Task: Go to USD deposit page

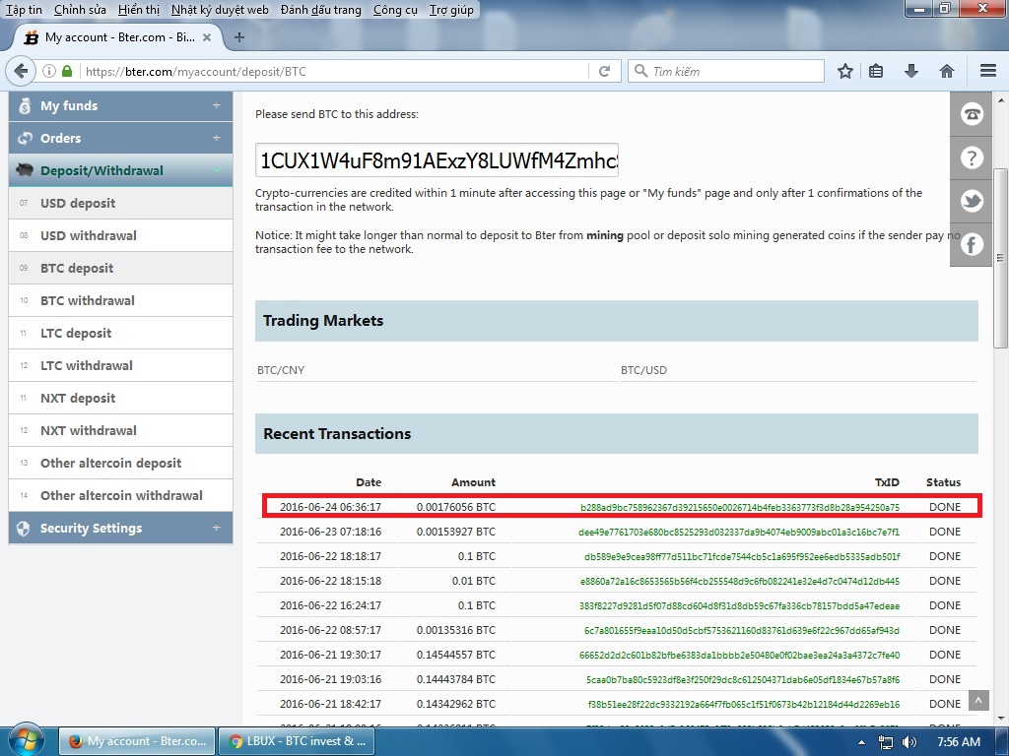Action: tap(120, 203)
